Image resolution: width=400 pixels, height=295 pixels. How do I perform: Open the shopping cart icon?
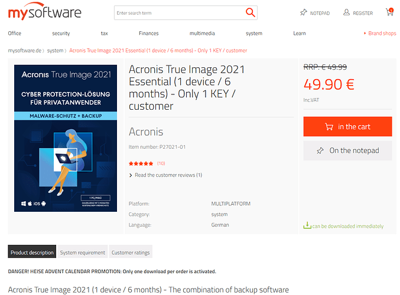389,12
